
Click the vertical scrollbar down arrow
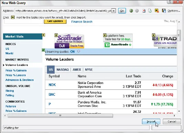coord(179,111)
